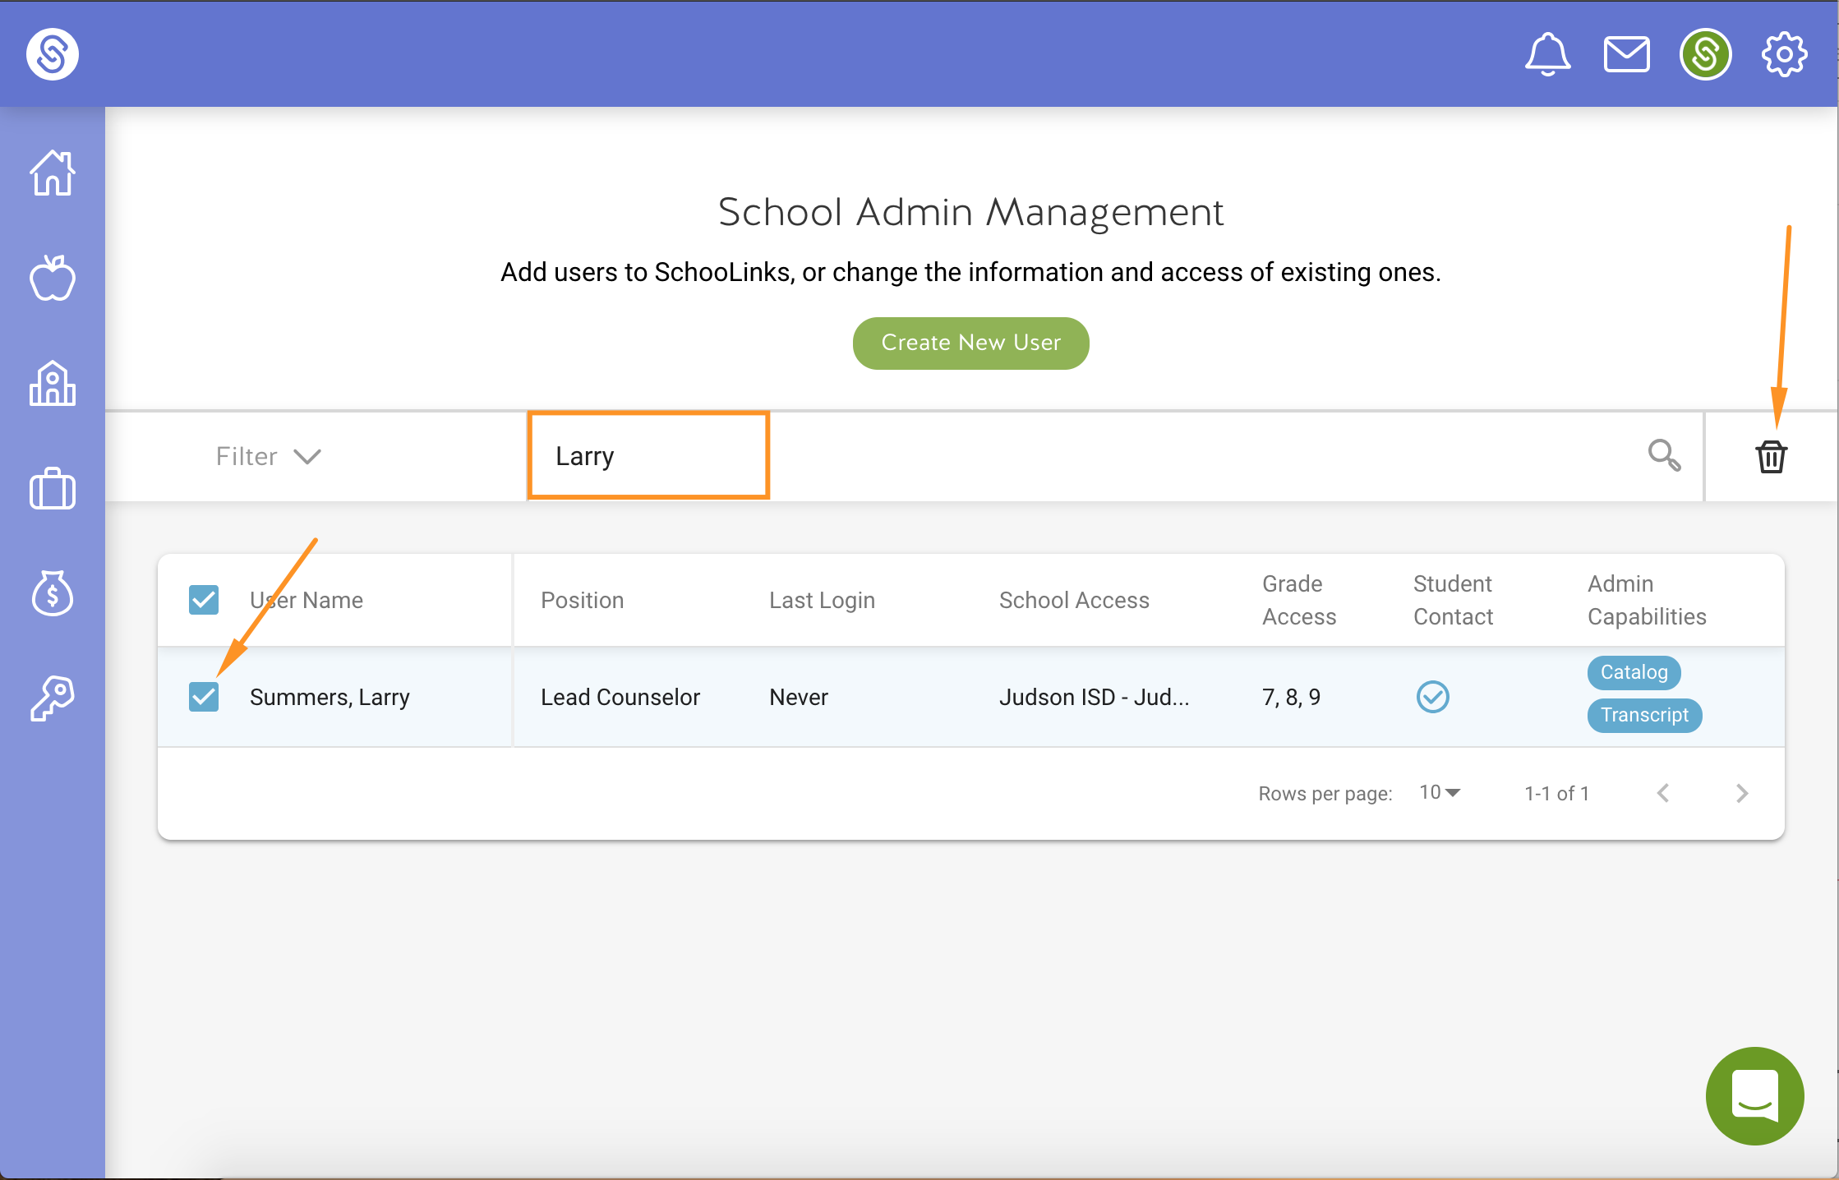This screenshot has width=1839, height=1180.
Task: Click the Lead Counselor position cell
Action: coord(620,697)
